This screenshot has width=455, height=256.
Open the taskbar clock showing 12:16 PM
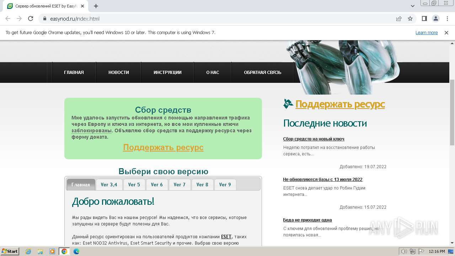(x=437, y=251)
